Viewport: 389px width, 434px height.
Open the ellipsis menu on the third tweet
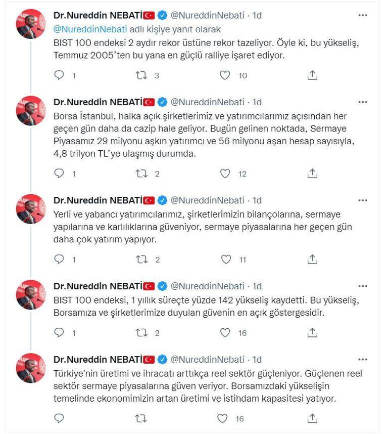coord(362,200)
